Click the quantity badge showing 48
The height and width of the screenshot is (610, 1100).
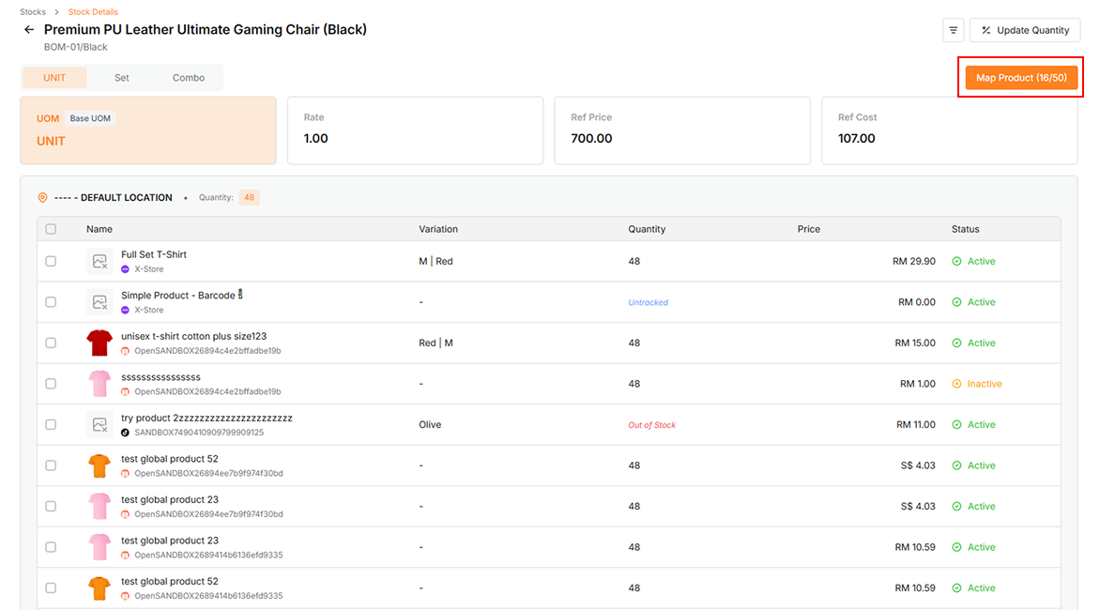click(249, 198)
